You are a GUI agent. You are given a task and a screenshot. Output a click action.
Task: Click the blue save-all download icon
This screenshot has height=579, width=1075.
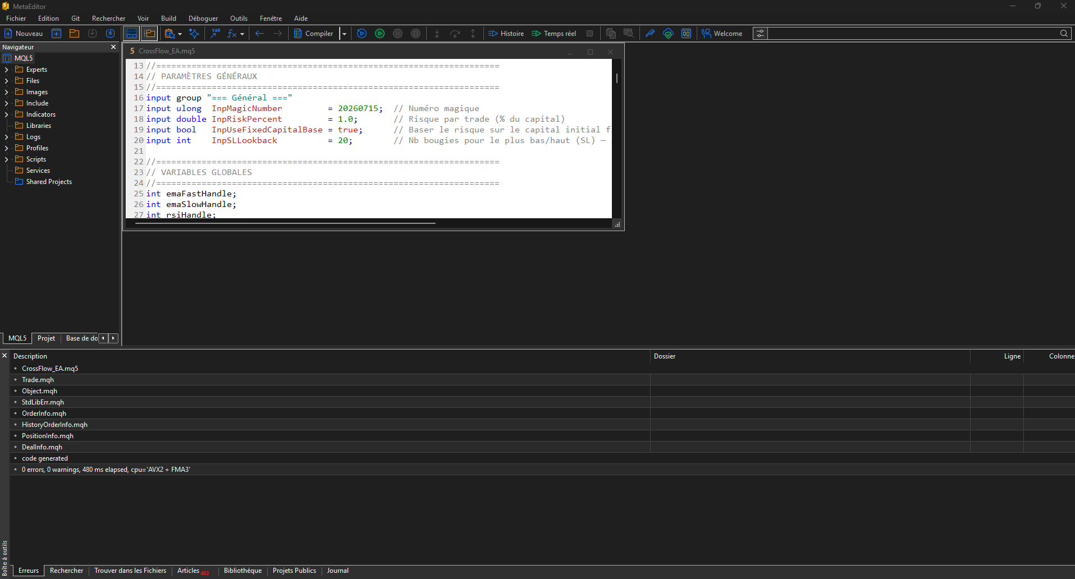pyautogui.click(x=111, y=34)
